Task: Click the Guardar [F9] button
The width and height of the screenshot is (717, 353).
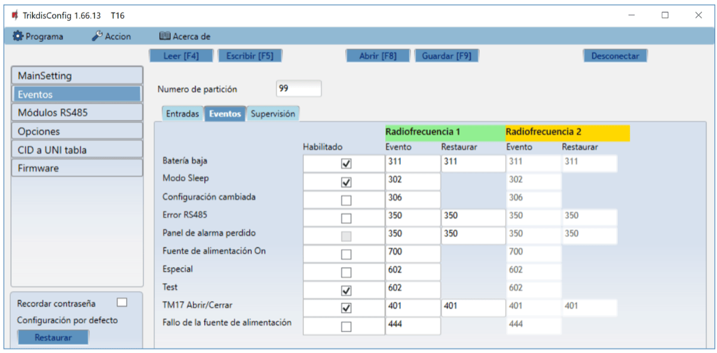Action: coord(446,56)
